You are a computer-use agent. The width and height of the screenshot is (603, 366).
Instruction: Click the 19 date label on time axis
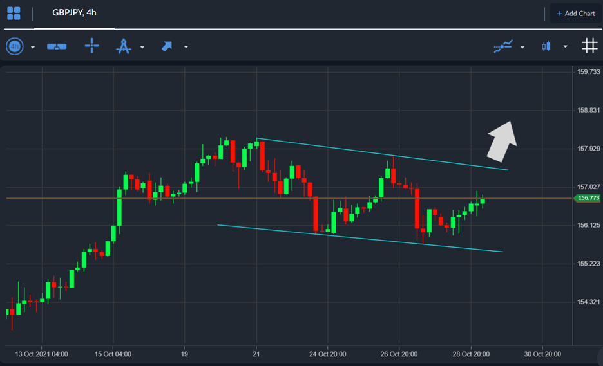[x=185, y=354]
